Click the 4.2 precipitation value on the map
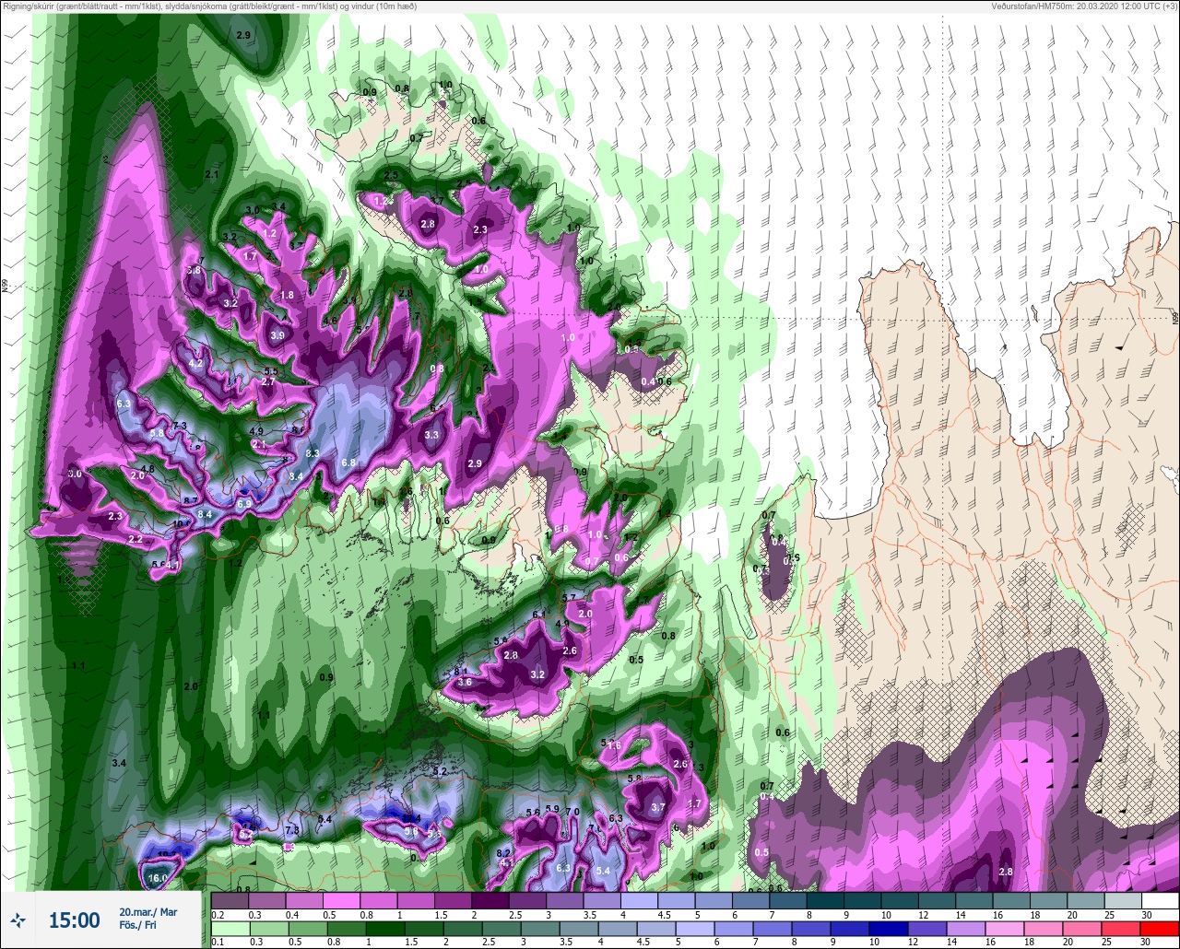 point(195,364)
